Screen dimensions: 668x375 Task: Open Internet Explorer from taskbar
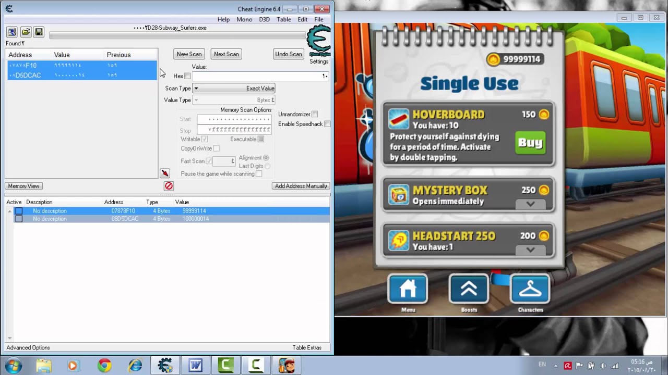135,366
